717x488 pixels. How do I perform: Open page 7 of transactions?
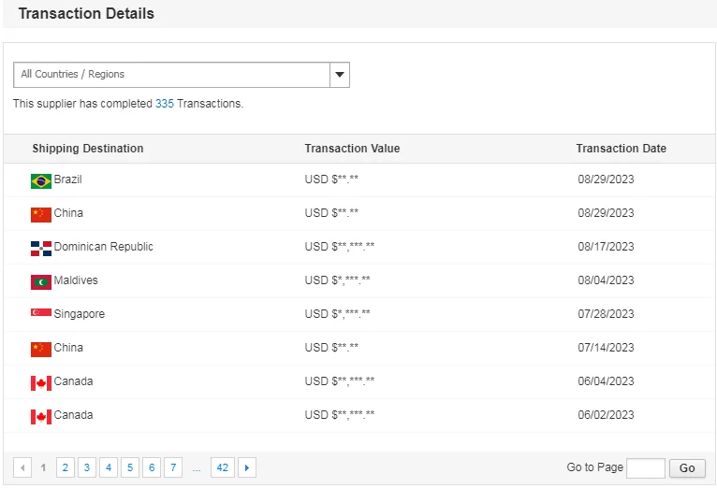coord(173,467)
